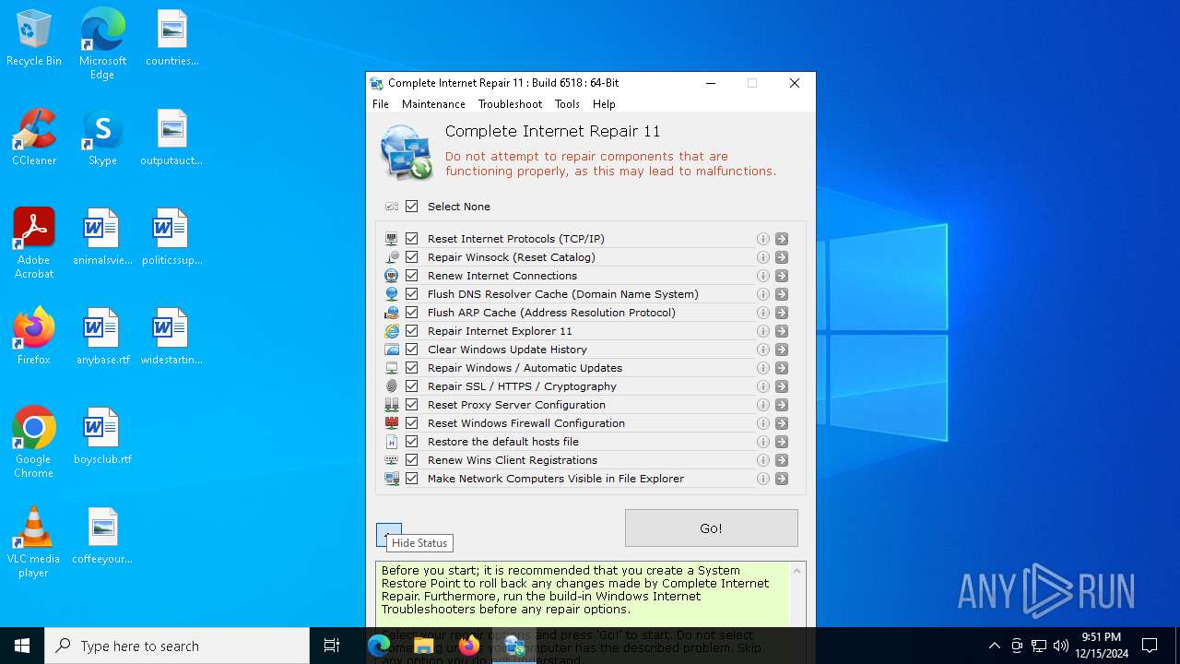1180x664 pixels.
Task: Run arrow for Reset Windows Firewall Configuration
Action: 782,423
